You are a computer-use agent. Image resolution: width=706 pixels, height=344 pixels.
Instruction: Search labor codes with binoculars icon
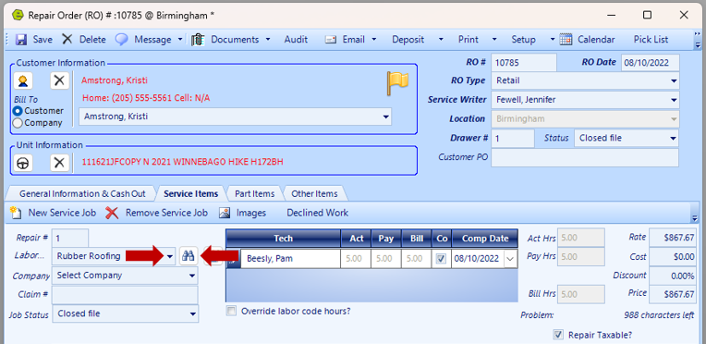pos(189,256)
